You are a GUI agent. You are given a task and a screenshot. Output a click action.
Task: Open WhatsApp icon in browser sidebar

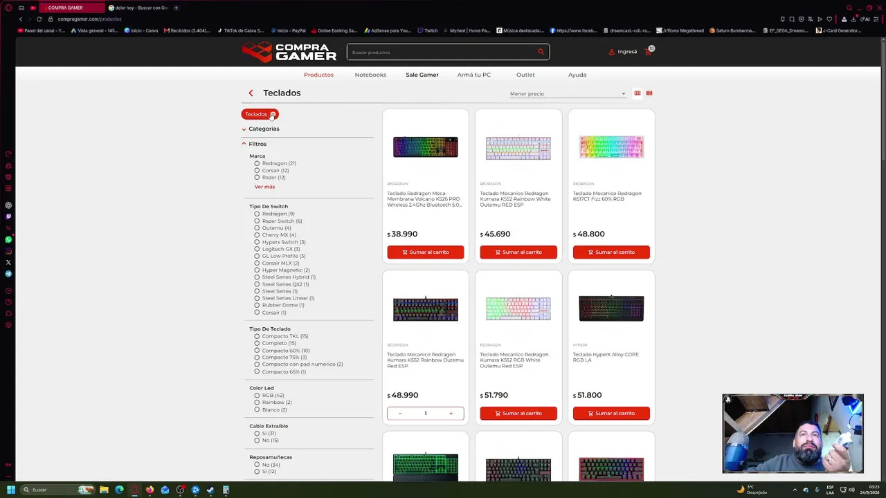click(x=8, y=239)
